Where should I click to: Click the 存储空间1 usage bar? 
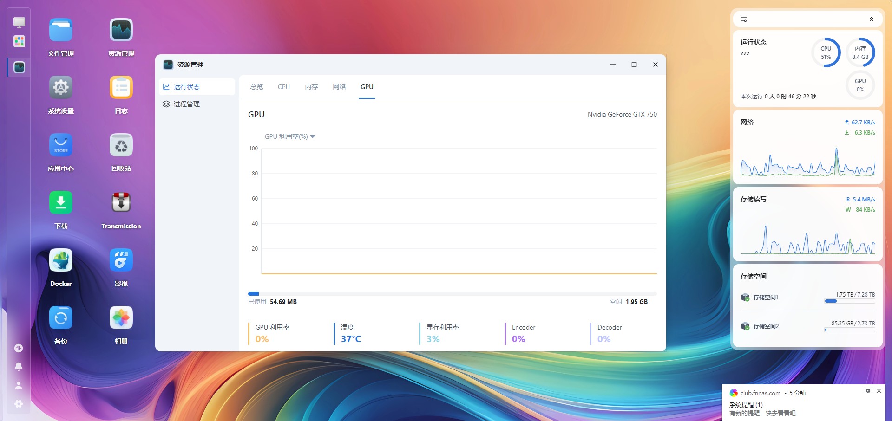point(850,301)
